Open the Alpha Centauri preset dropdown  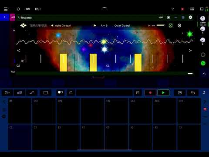(x=63, y=26)
